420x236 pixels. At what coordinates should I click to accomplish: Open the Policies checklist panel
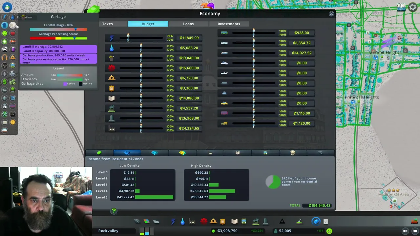(325, 222)
